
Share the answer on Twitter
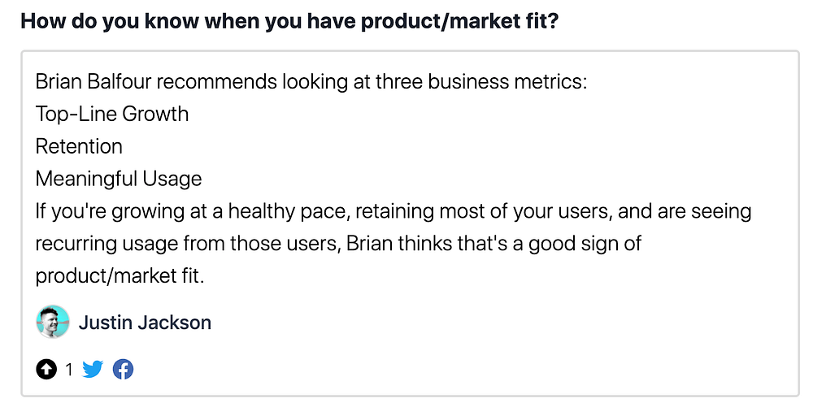point(93,370)
